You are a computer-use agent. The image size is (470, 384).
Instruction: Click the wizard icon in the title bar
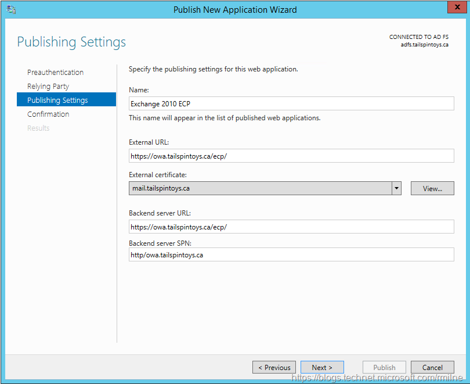click(x=11, y=9)
